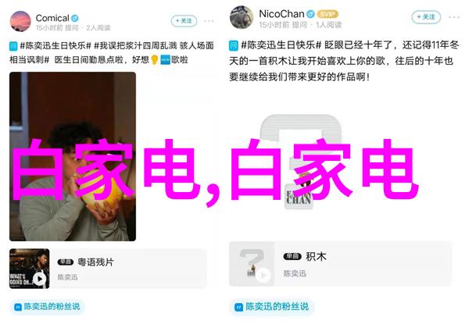Click the SVIP badge next to NicoChan

pos(328,14)
